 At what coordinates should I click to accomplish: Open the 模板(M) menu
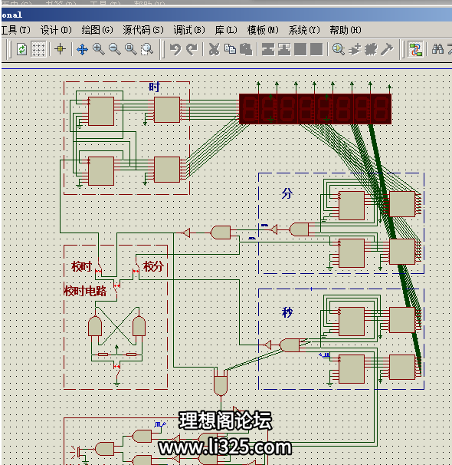coord(263,30)
